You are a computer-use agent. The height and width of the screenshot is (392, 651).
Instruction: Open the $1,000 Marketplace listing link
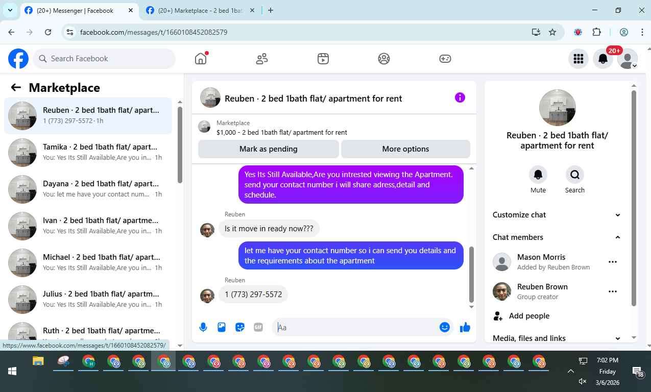282,133
